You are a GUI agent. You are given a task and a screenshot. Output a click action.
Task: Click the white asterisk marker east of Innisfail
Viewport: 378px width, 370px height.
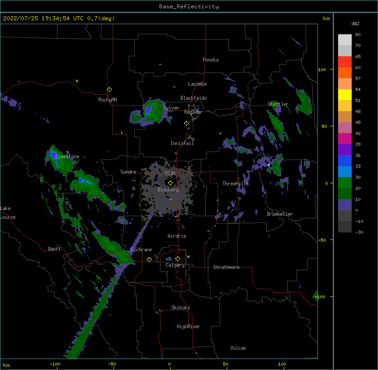point(220,133)
